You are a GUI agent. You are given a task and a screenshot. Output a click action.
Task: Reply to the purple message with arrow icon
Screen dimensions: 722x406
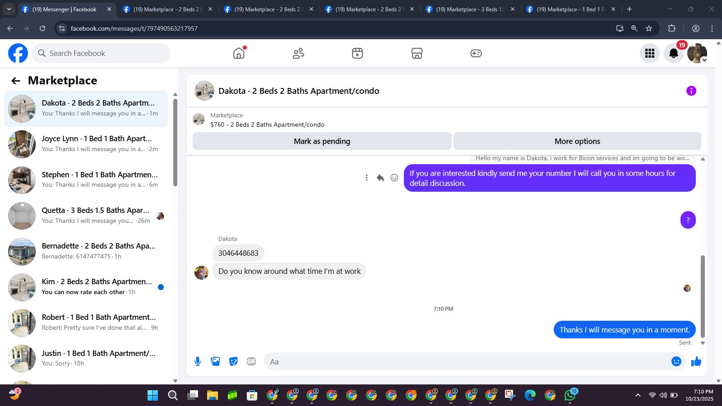[380, 178]
